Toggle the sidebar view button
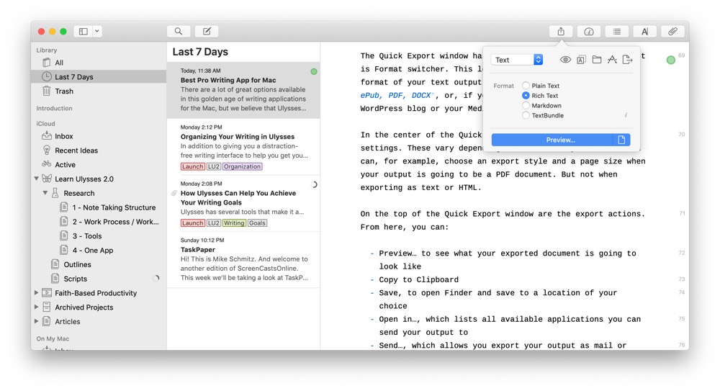The height and width of the screenshot is (391, 720). [83, 31]
